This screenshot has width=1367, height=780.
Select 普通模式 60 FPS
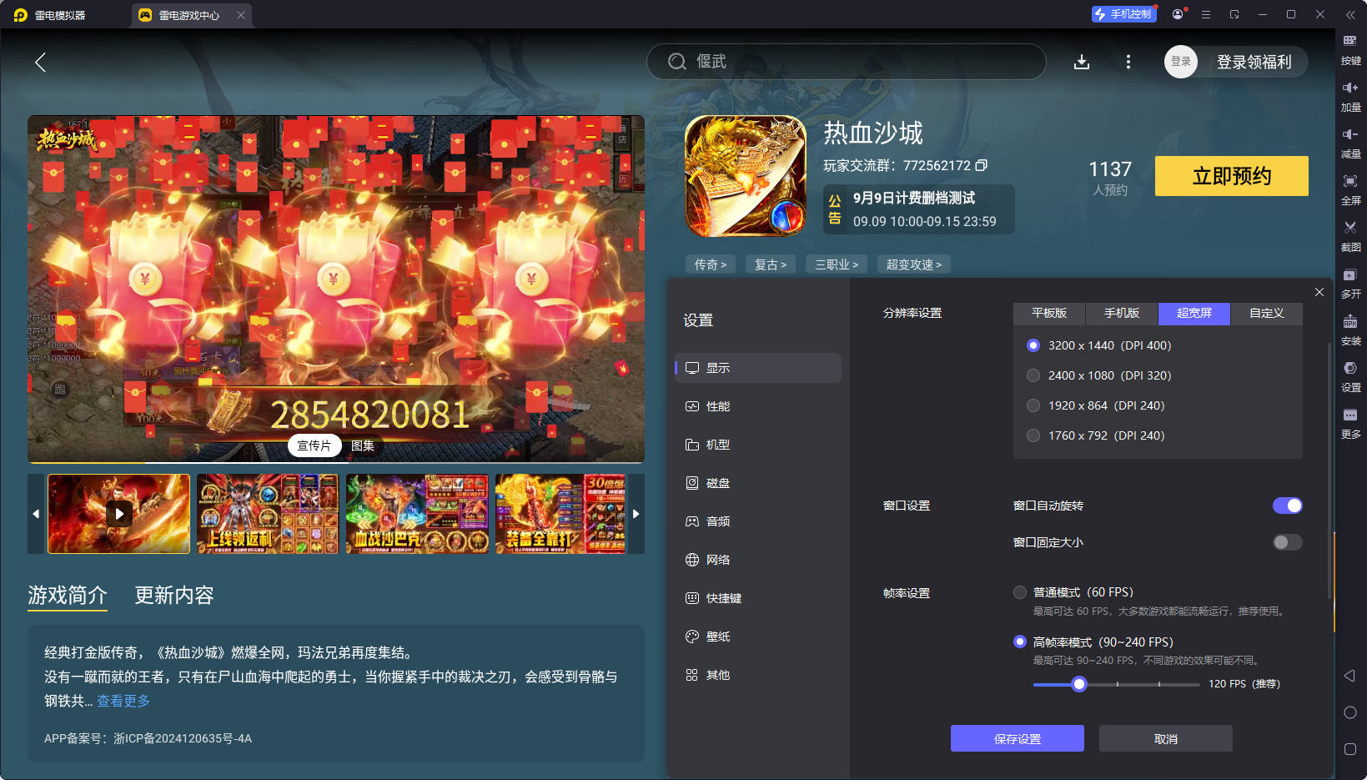pyautogui.click(x=1020, y=592)
